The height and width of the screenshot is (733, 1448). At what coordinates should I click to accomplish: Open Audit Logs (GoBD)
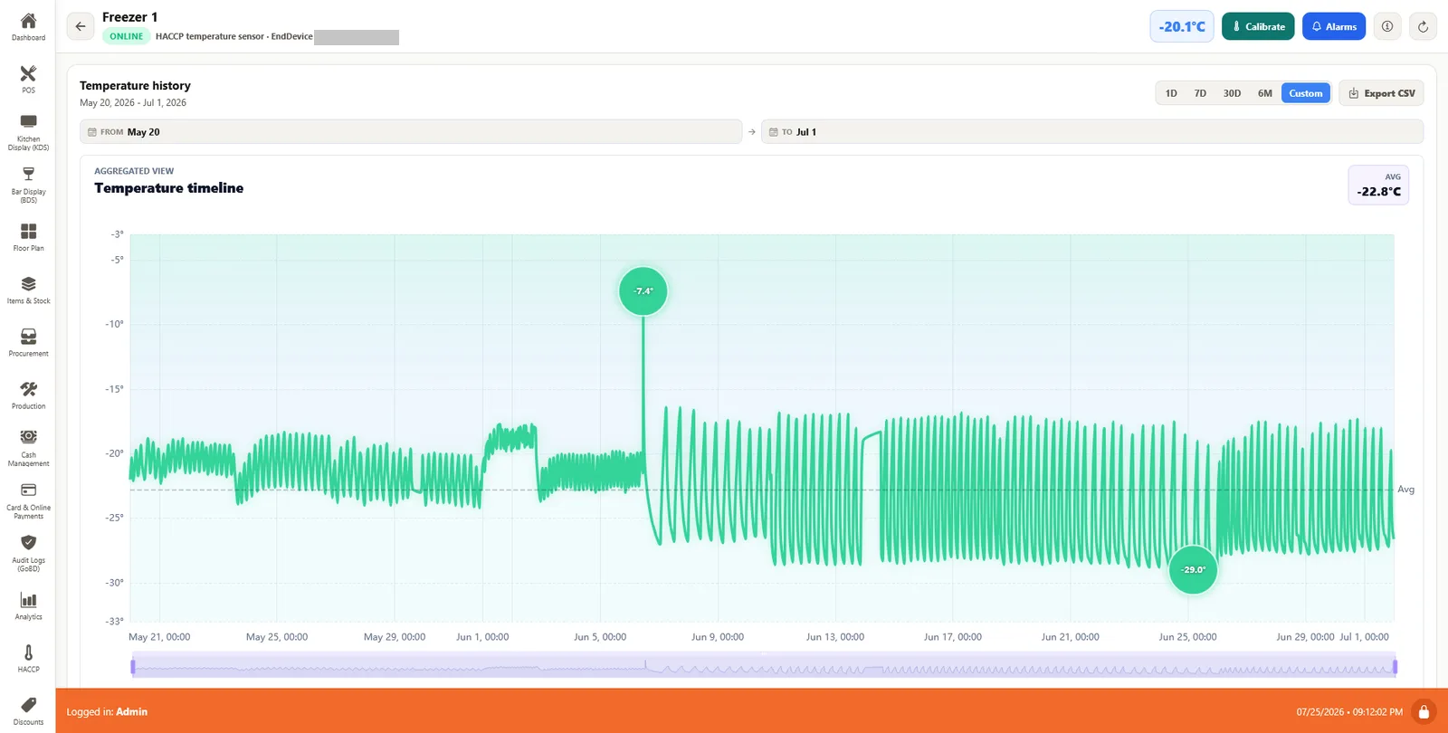[x=28, y=553]
